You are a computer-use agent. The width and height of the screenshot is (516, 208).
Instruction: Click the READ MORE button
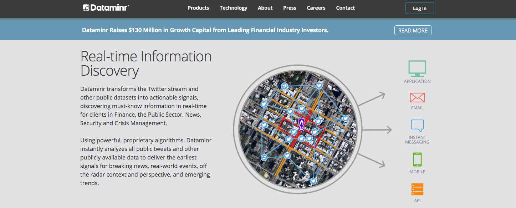pyautogui.click(x=413, y=30)
